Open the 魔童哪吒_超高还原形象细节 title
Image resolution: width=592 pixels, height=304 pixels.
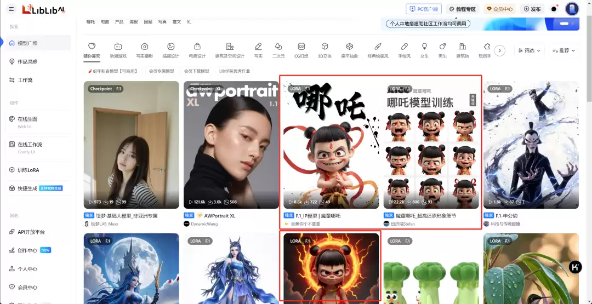[x=425, y=216]
